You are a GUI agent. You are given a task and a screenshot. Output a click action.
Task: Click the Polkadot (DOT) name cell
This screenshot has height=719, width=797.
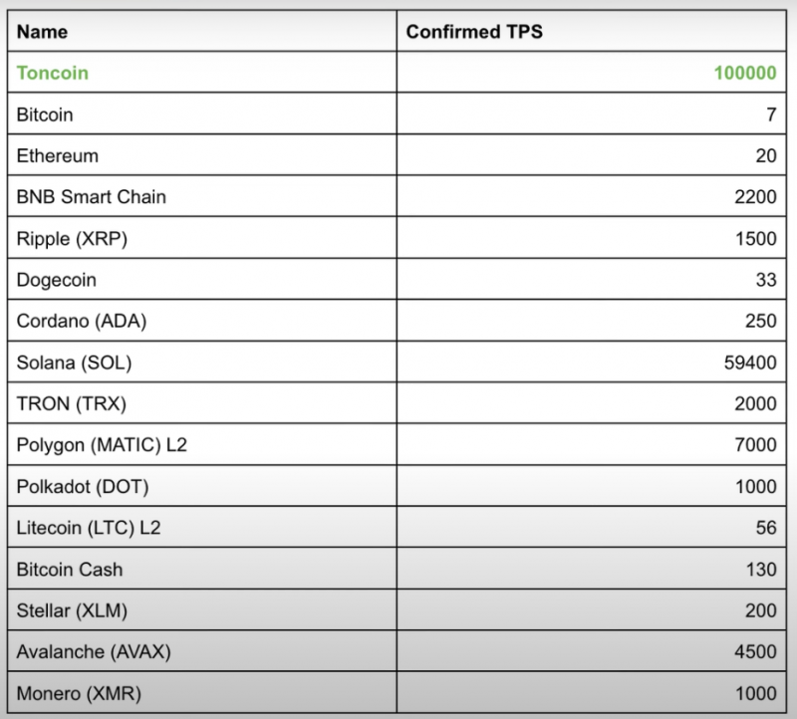(x=202, y=486)
